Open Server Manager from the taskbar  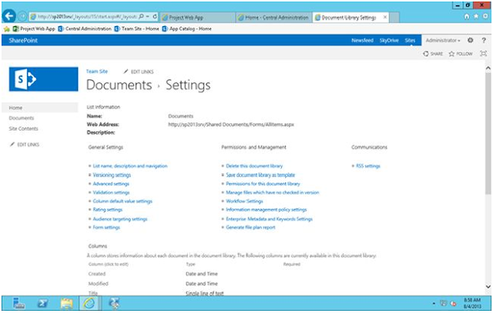click(x=18, y=303)
